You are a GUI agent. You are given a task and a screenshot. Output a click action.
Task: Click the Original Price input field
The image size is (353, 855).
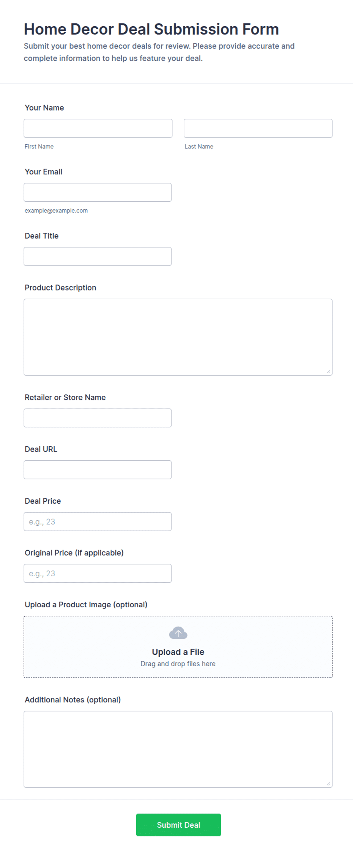[x=98, y=574]
